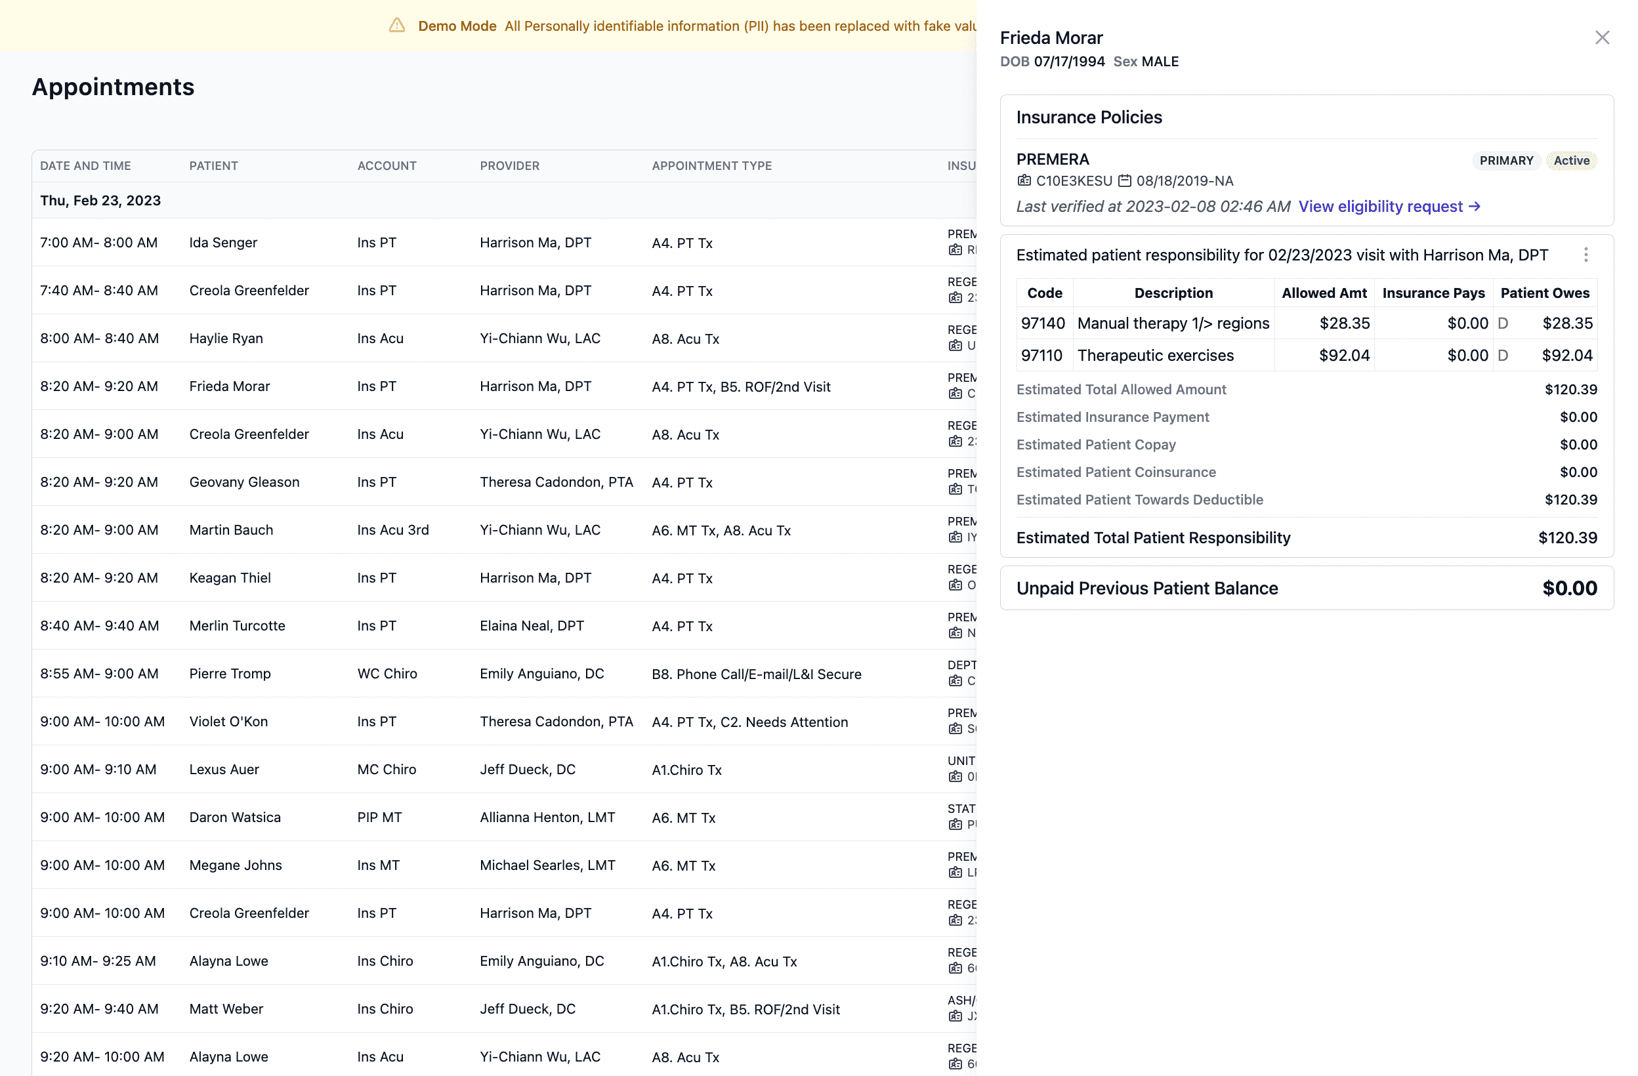Click code 97110 Therapeutic exercises row

click(1307, 356)
